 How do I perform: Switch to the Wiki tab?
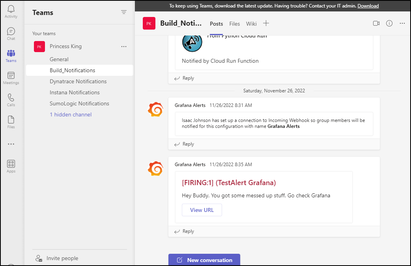[x=251, y=24]
